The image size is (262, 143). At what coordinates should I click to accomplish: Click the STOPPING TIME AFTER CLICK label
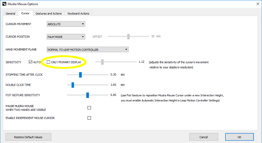(x=24, y=75)
